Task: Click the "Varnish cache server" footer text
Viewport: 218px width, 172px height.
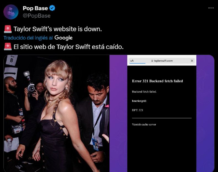Action: pos(144,124)
